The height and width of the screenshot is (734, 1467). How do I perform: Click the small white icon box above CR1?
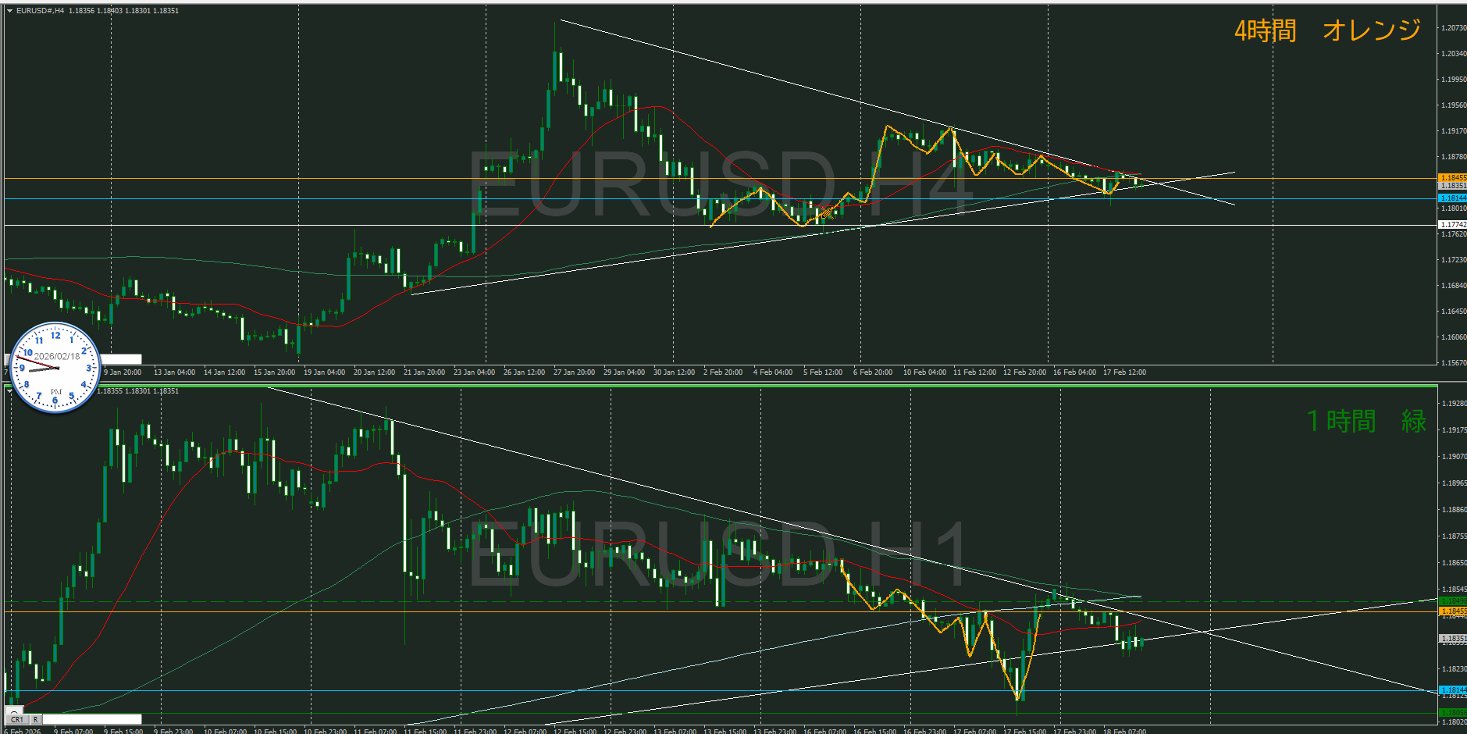click(x=16, y=711)
